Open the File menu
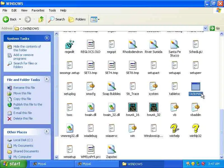 point(5,10)
